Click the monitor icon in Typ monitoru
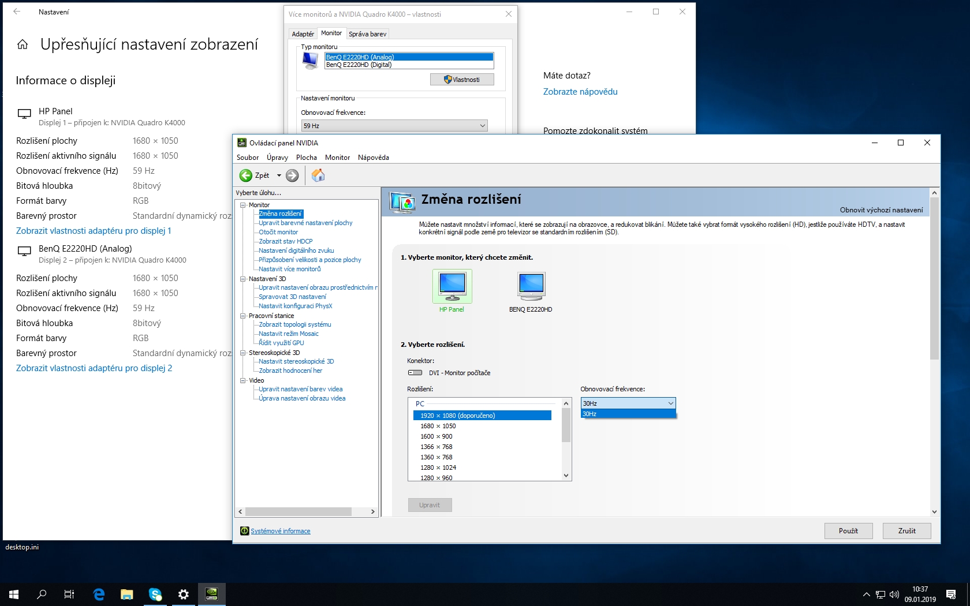Viewport: 970px width, 606px height. click(x=310, y=61)
